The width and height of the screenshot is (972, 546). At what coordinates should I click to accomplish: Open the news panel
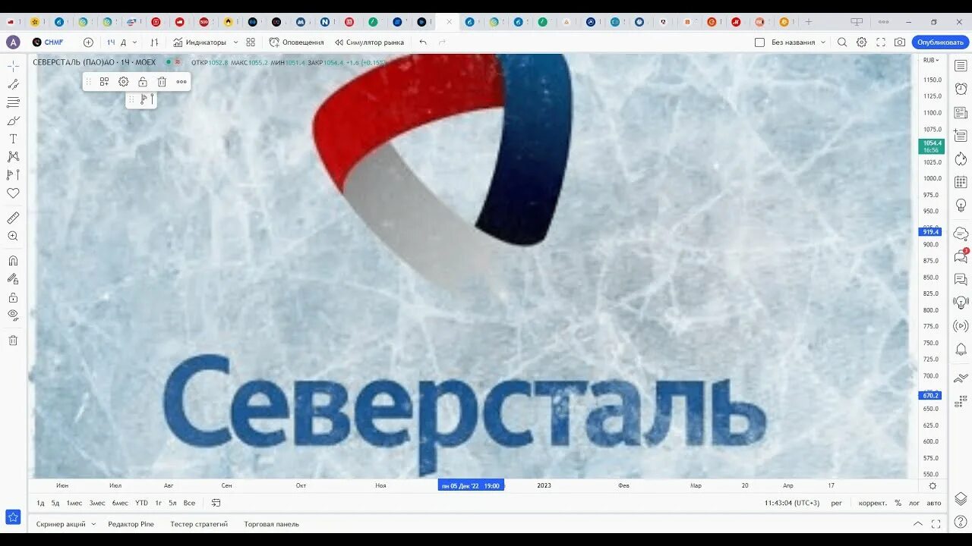[961, 112]
